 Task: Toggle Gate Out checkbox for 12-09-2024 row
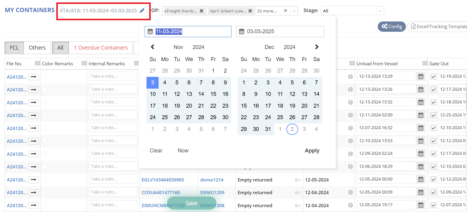point(433,192)
